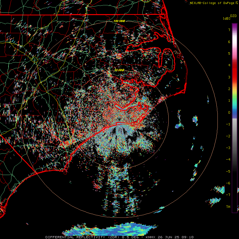
Task: Click the color scale value -2
Action: pos(228,136)
